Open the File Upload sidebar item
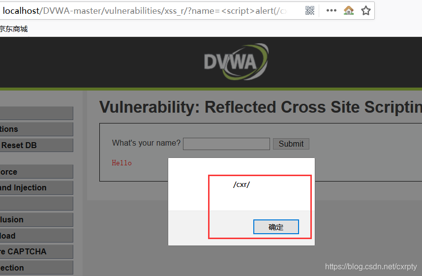422x276 pixels. 36,236
